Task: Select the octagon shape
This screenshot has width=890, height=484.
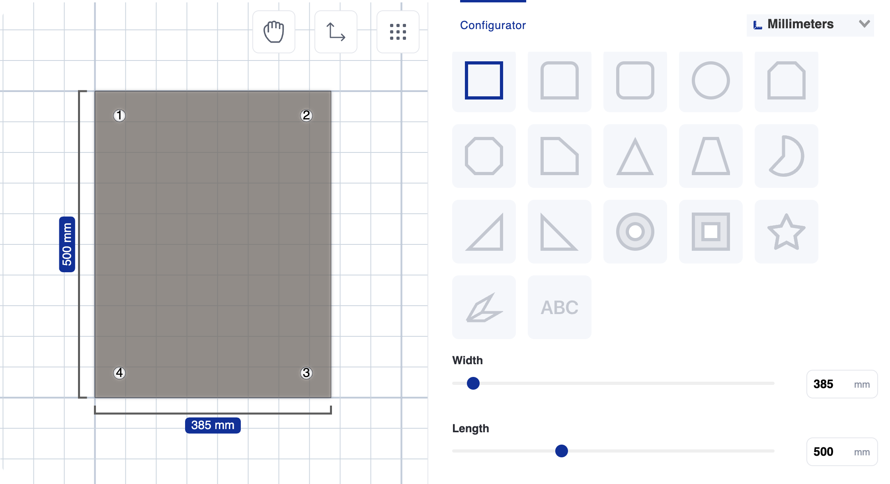Action: pyautogui.click(x=484, y=156)
